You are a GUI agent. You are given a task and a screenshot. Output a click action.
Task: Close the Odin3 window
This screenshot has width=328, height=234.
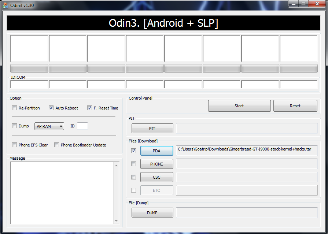[x=317, y=4]
